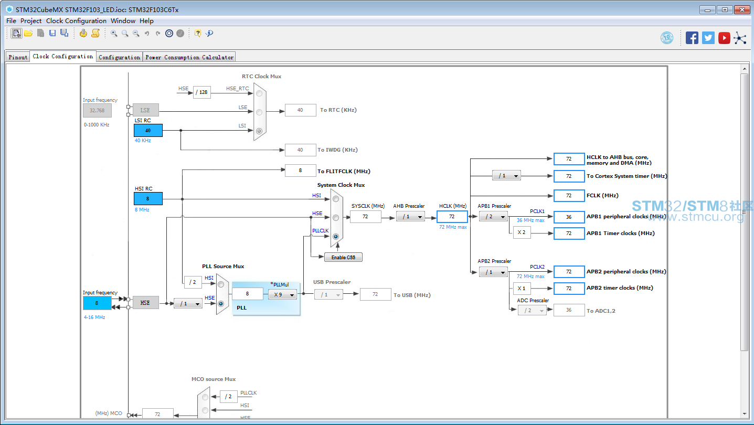Select HSE in the System Clock Mux
This screenshot has width=754, height=425.
pos(336,217)
